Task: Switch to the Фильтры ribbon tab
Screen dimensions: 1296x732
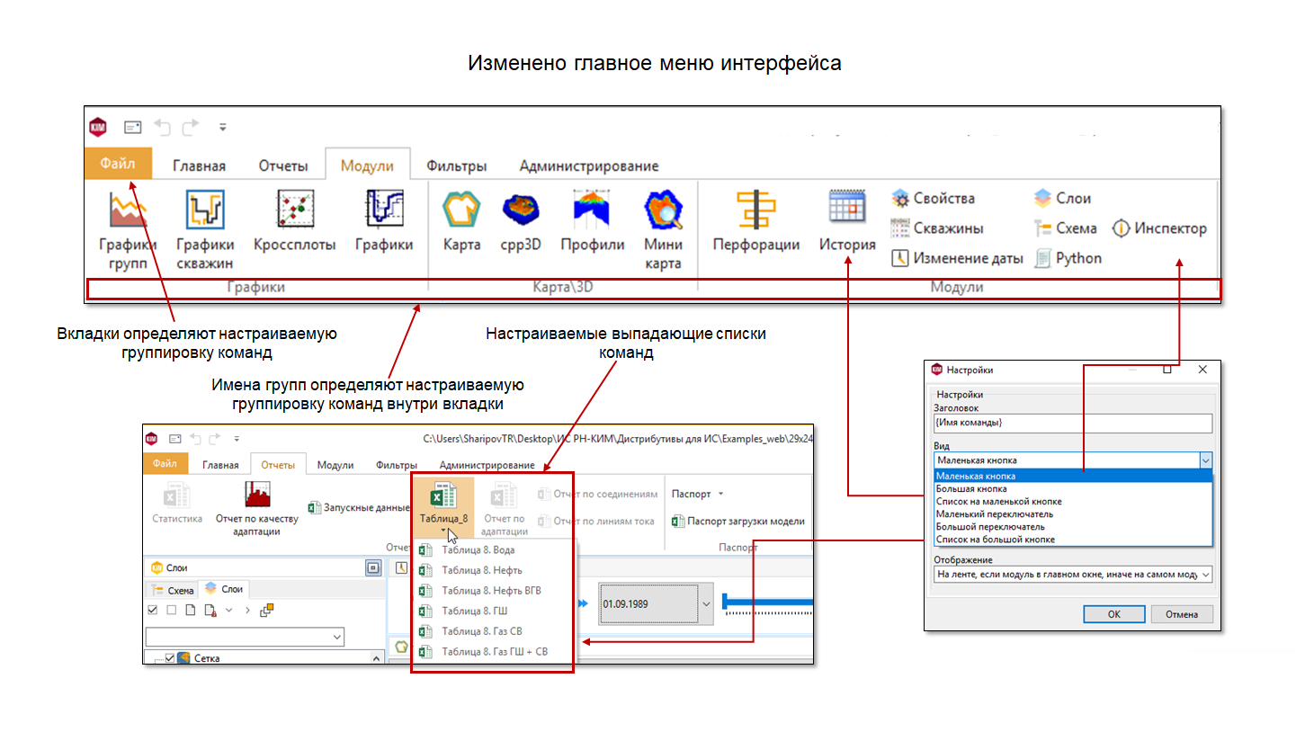Action: [457, 166]
